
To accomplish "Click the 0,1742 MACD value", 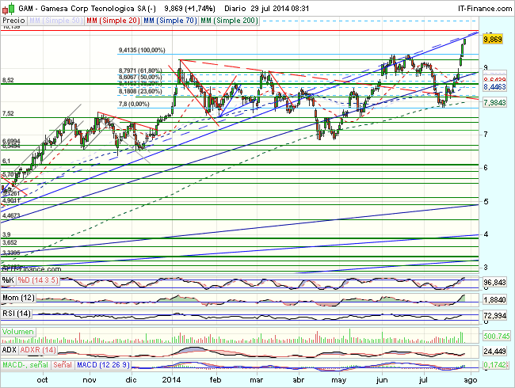I will (x=495, y=365).
